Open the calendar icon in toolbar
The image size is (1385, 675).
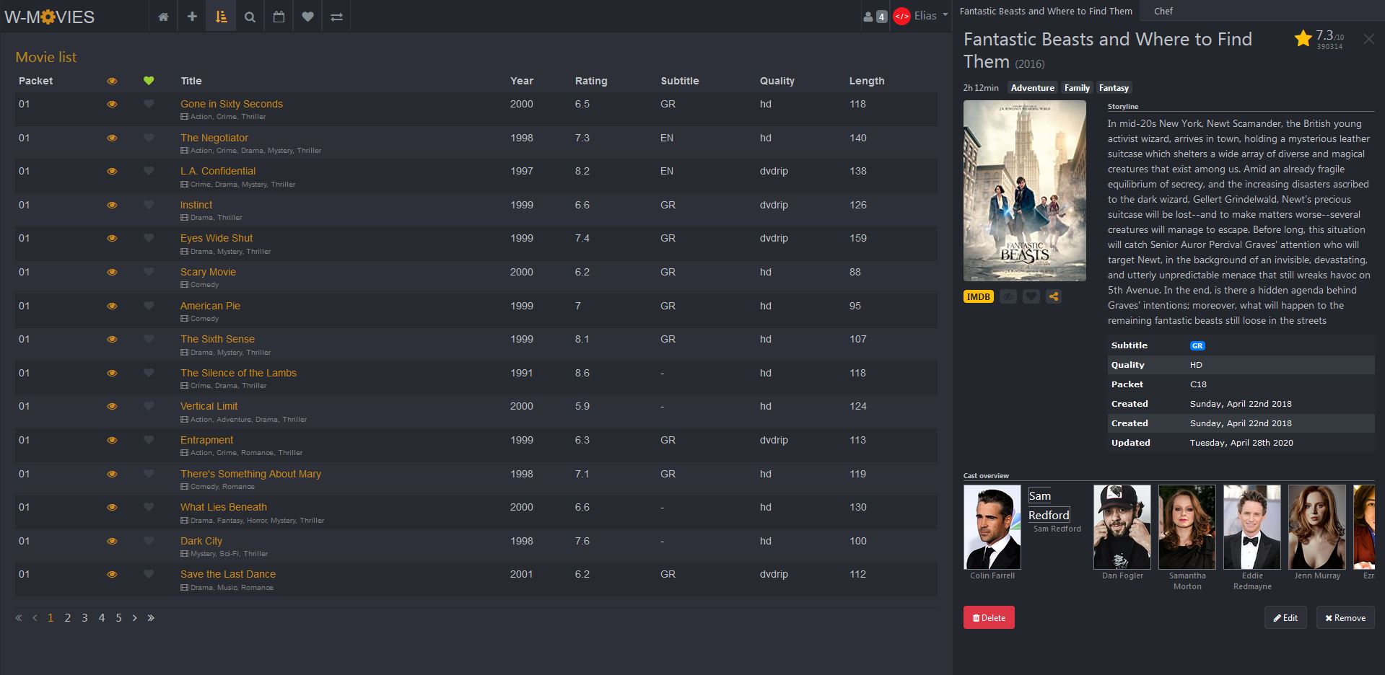[x=279, y=17]
